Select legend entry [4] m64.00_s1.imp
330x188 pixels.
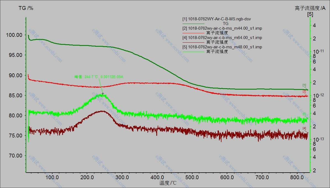coord(222,38)
